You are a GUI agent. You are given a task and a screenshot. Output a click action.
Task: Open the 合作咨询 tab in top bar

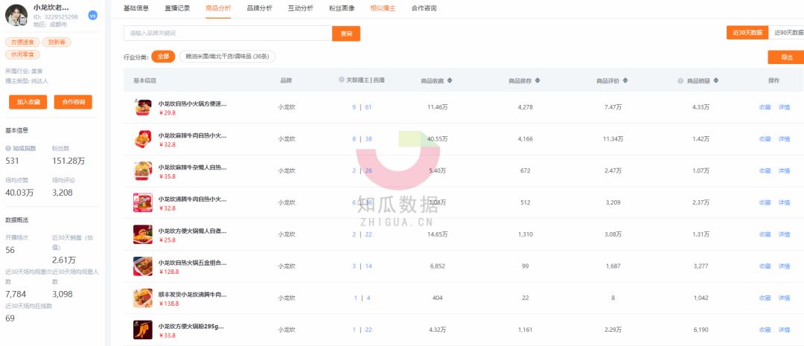[x=424, y=8]
